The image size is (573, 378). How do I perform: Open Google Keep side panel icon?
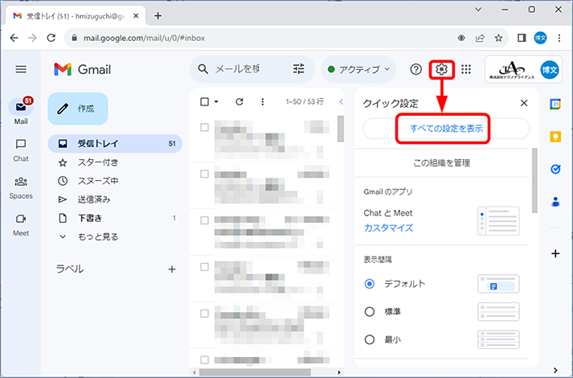click(555, 137)
